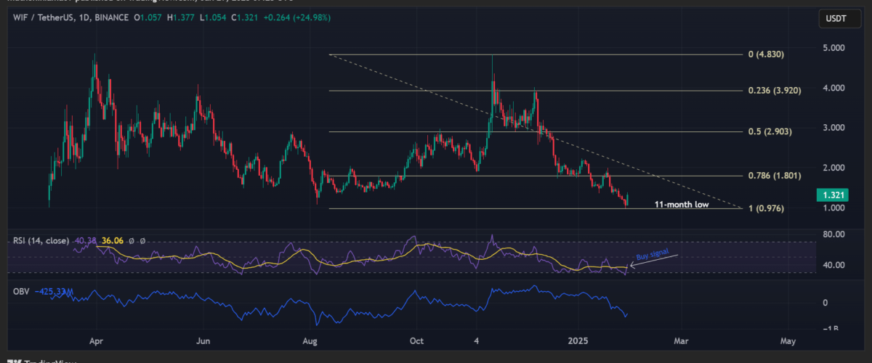Click the TradingView logo at bottom left
The image size is (872, 363).
[x=44, y=360]
